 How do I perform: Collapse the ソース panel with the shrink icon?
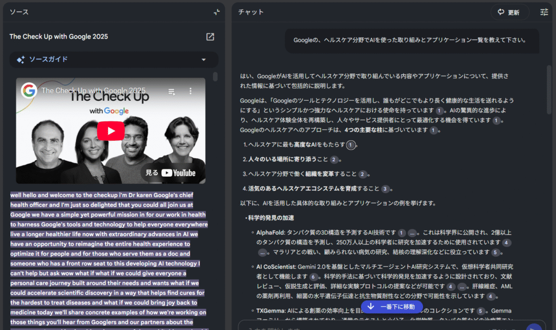coord(217,12)
